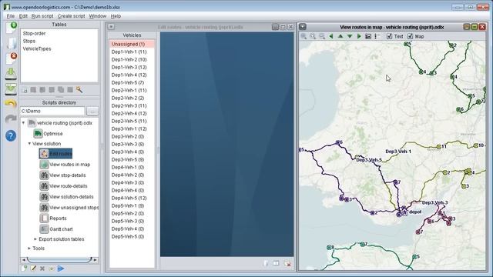The height and width of the screenshot is (277, 493).
Task: Open the Create script menu
Action: (x=71, y=16)
